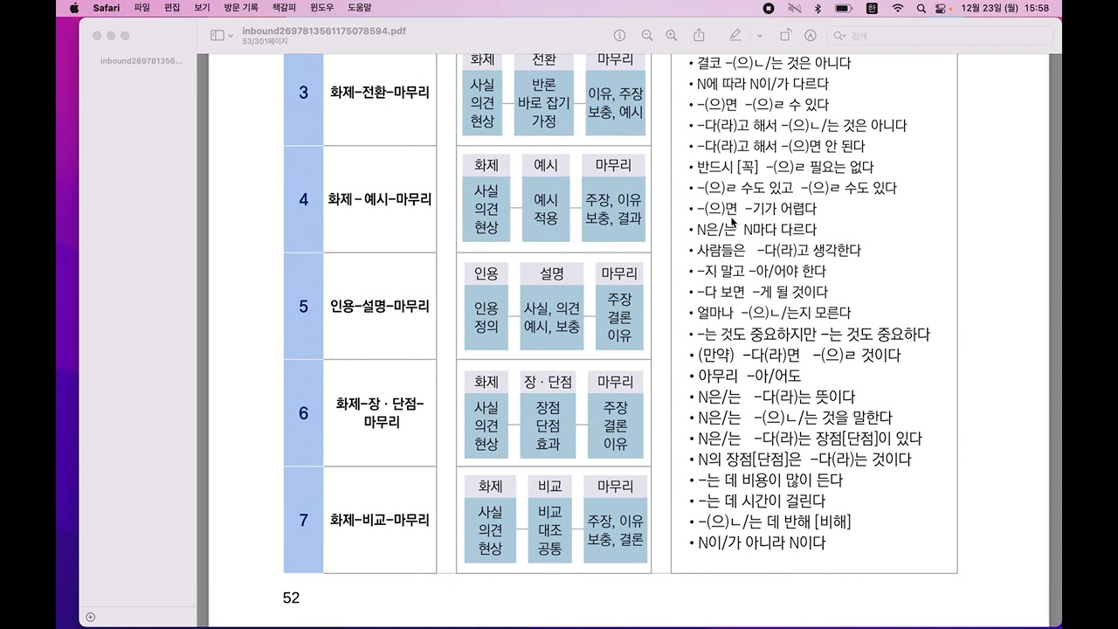Click the 53/301페이지 page indicator
This screenshot has height=629, width=1118.
(x=265, y=41)
